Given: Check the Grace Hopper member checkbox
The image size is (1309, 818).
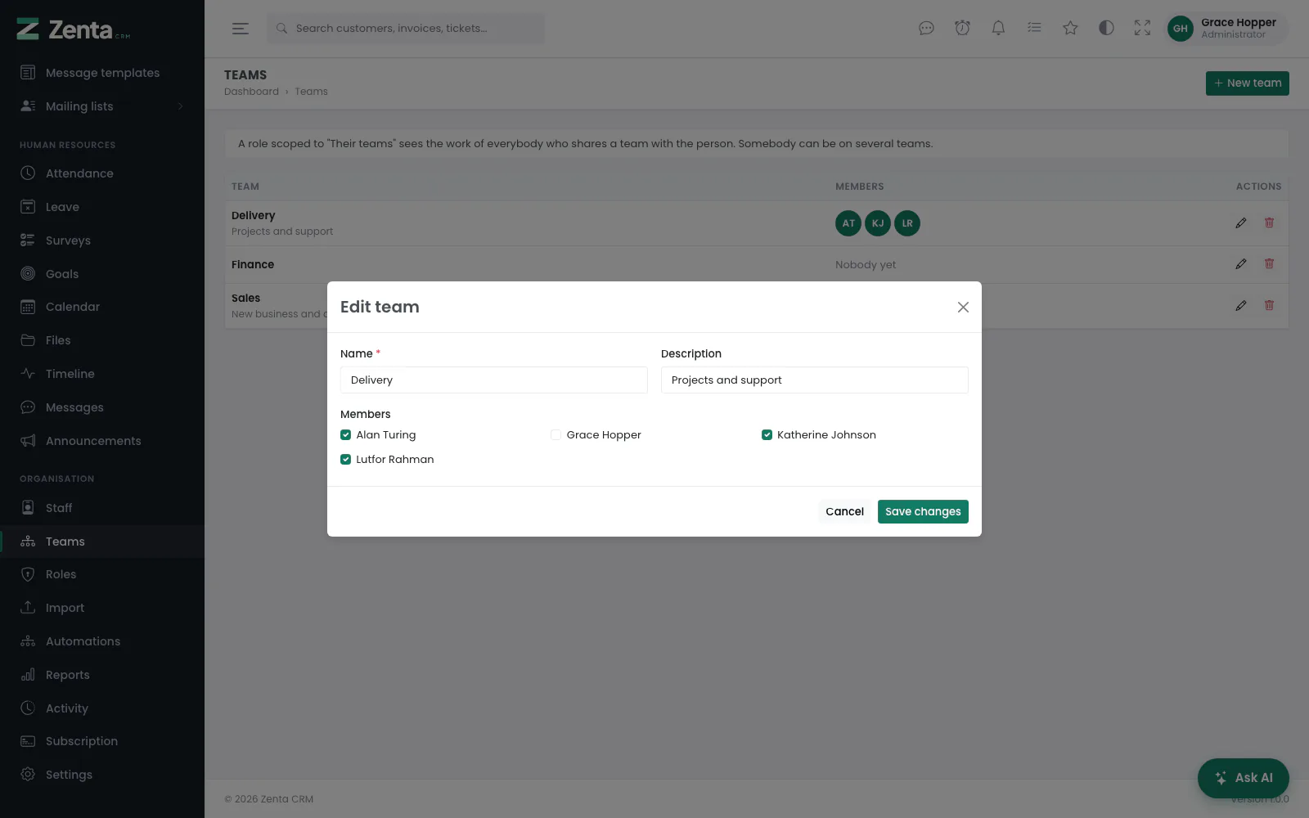Looking at the screenshot, I should coord(556,435).
